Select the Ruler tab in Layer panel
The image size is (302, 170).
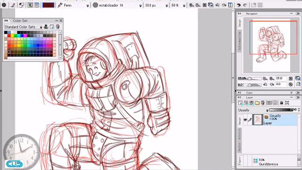click(240, 147)
